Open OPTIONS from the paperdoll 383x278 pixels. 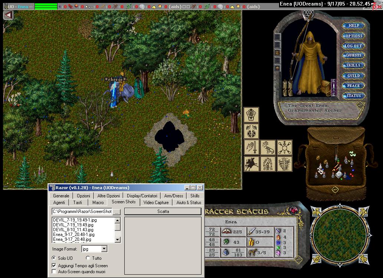354,36
